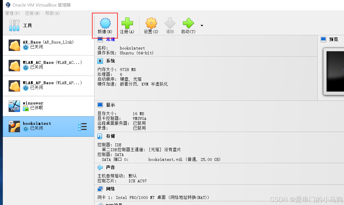Screen dimensions: 344x205
Task: Start VM with green arrow 启动 icon
Action: coord(188,23)
